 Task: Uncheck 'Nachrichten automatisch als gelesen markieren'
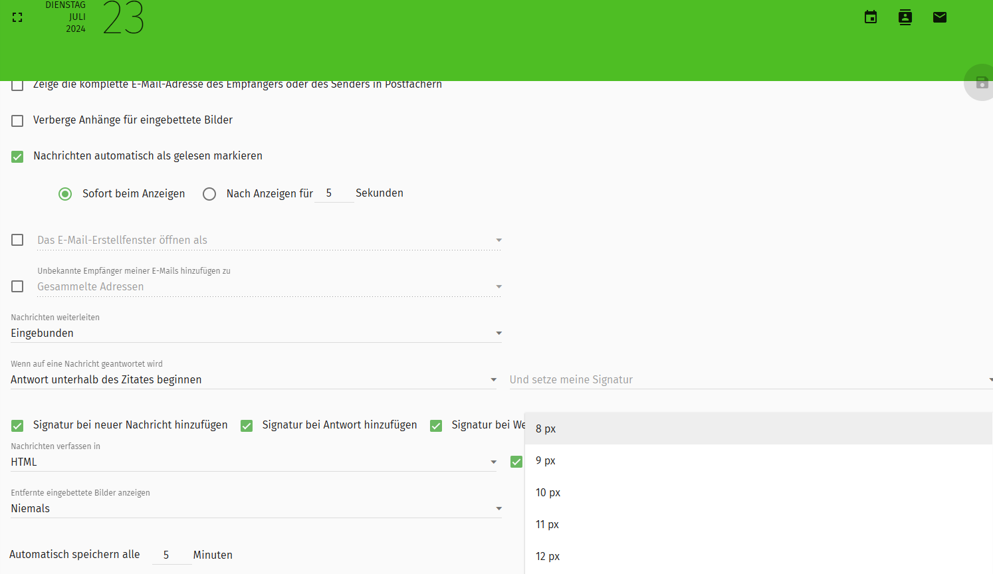(18, 157)
